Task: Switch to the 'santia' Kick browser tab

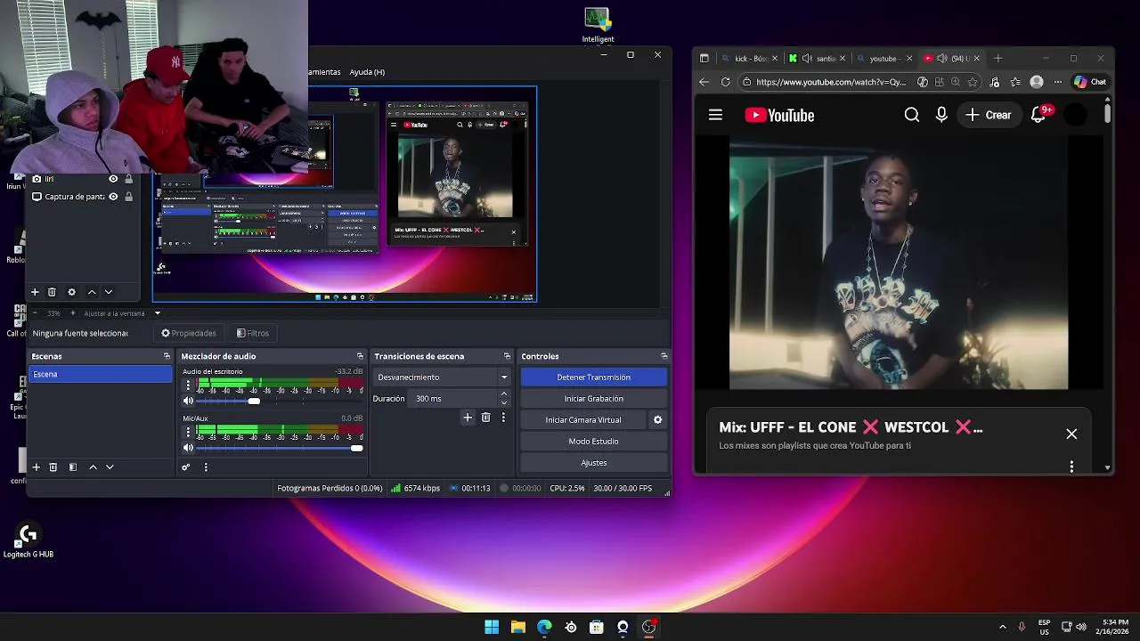Action: point(818,58)
